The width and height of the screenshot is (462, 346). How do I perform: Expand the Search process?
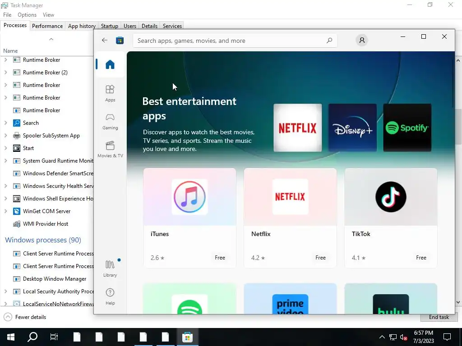(5, 123)
